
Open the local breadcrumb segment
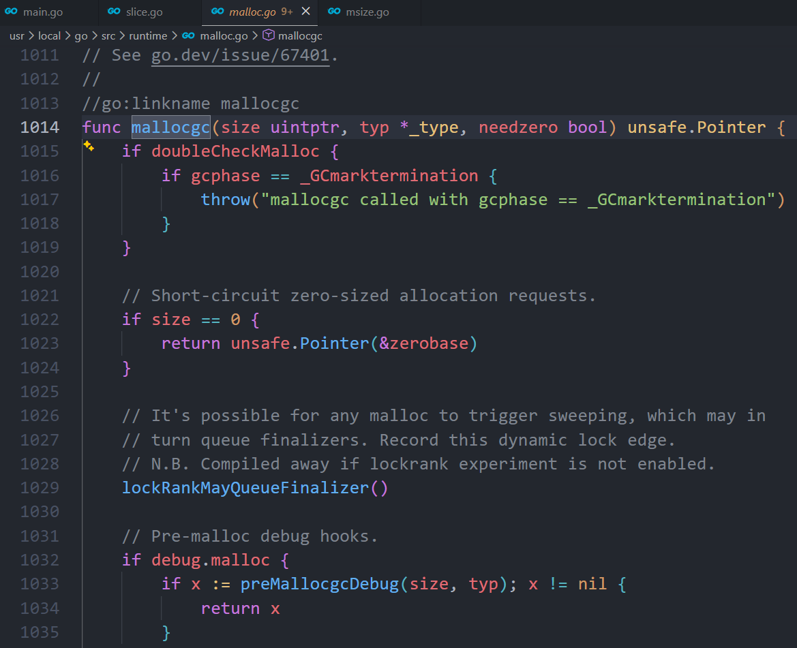[49, 36]
